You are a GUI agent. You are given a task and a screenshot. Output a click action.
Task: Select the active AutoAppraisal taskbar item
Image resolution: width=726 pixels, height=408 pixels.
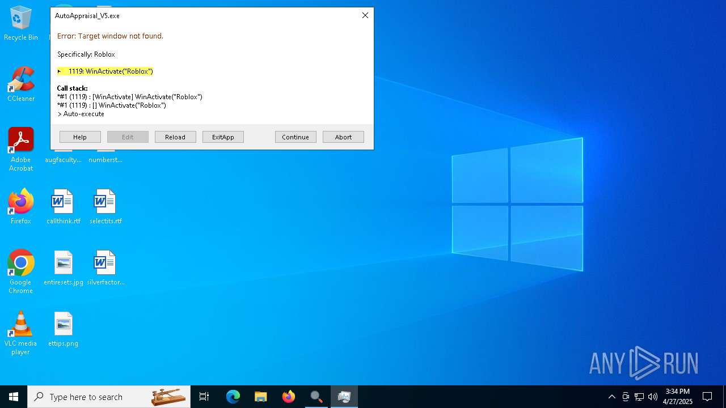point(344,397)
